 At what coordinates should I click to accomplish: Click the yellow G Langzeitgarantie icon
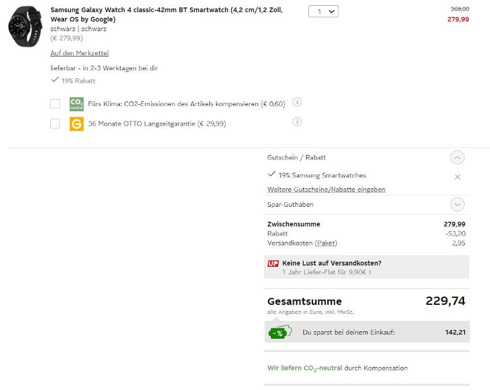tap(76, 123)
